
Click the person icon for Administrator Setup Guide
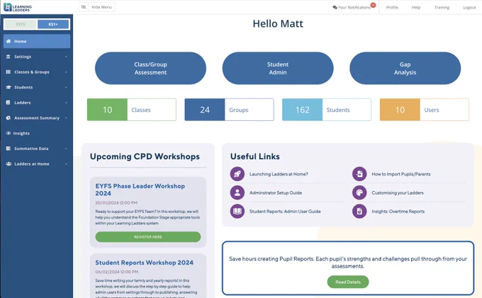pyautogui.click(x=237, y=193)
